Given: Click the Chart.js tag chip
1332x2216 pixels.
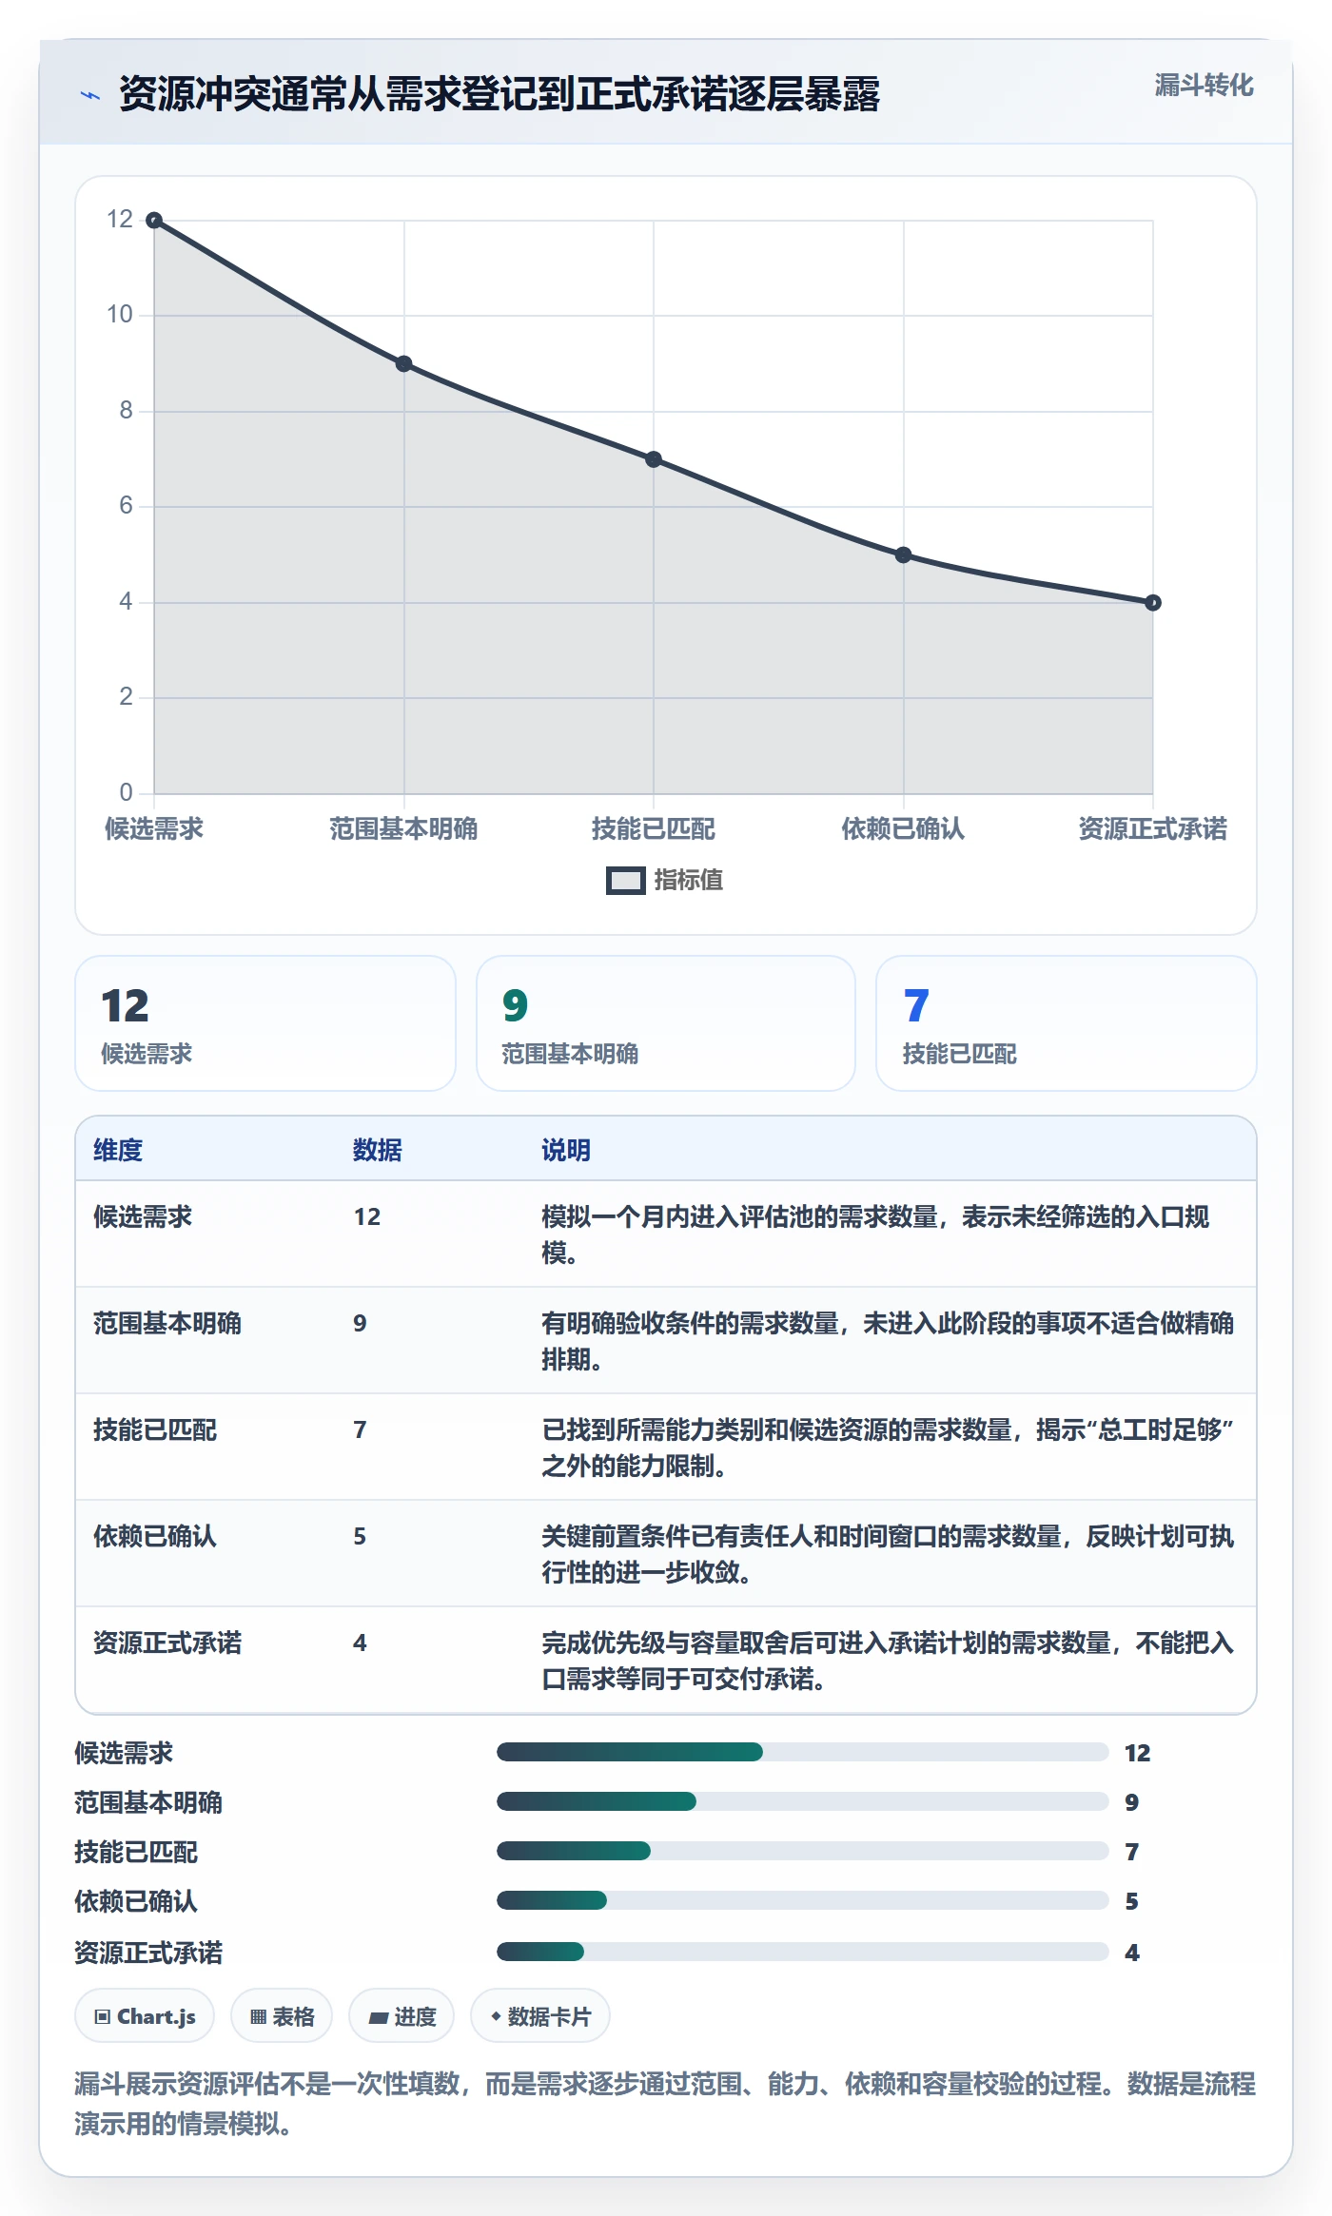Looking at the screenshot, I should point(145,2016).
